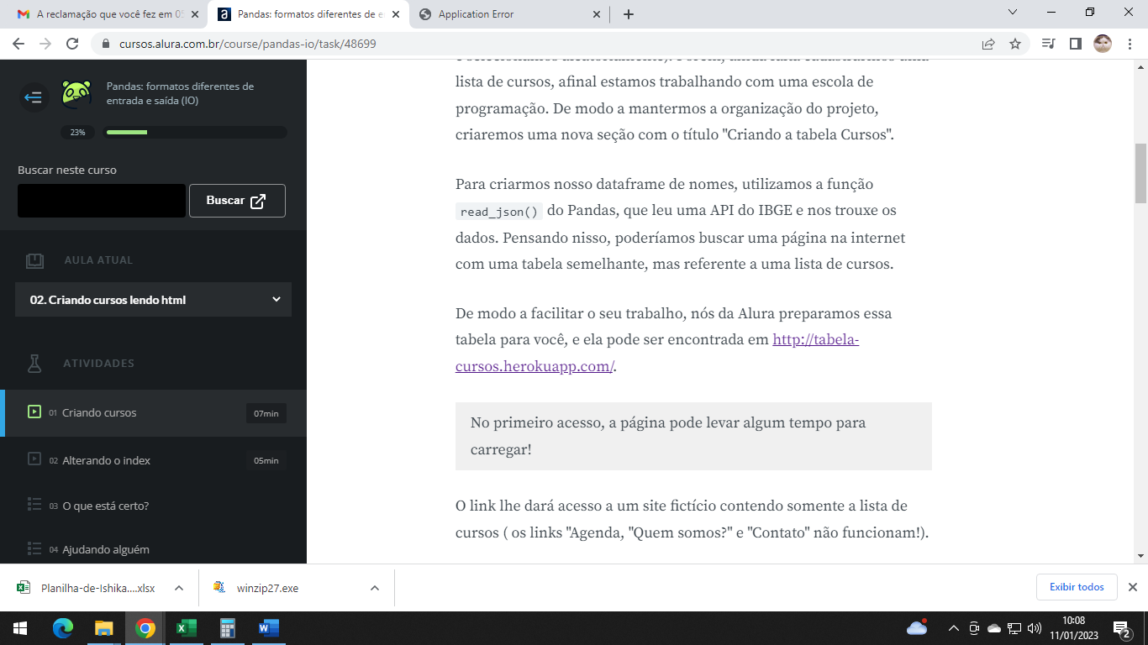Expand the 02. Criando cursos lendo html dropdown

(153, 300)
